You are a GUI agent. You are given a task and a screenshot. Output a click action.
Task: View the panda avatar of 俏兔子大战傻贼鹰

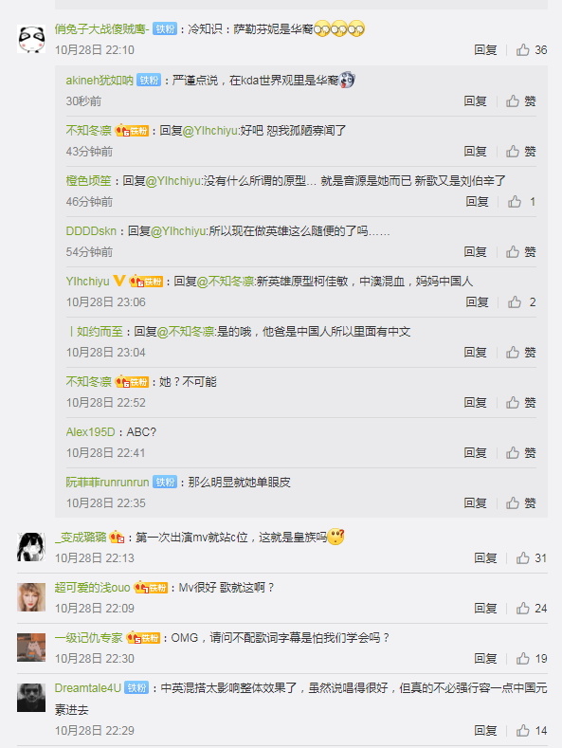click(31, 40)
